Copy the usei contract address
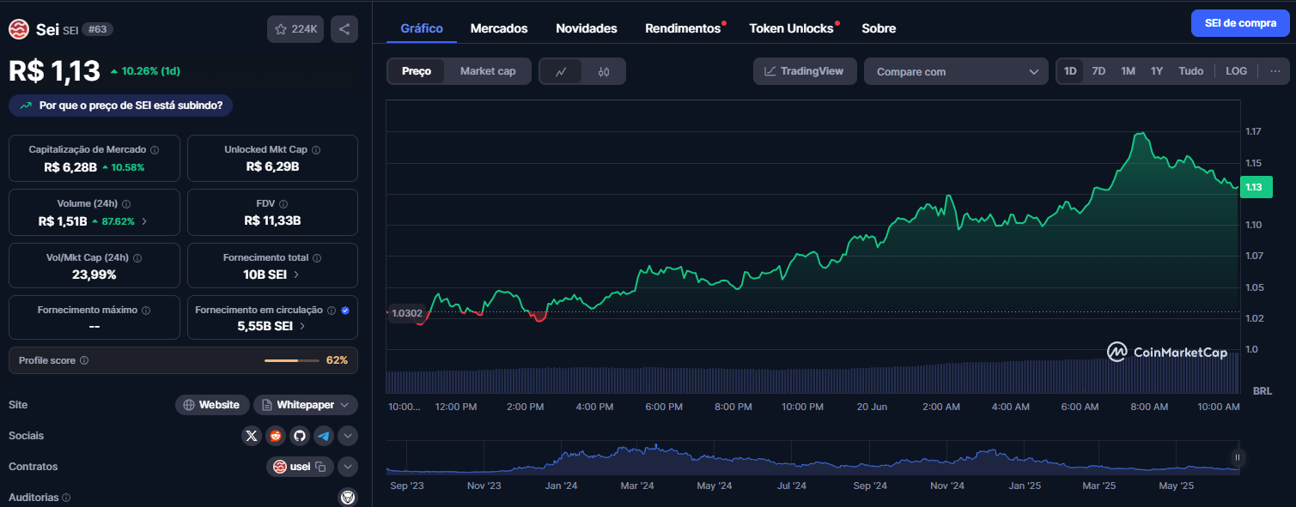The image size is (1296, 507). point(320,467)
